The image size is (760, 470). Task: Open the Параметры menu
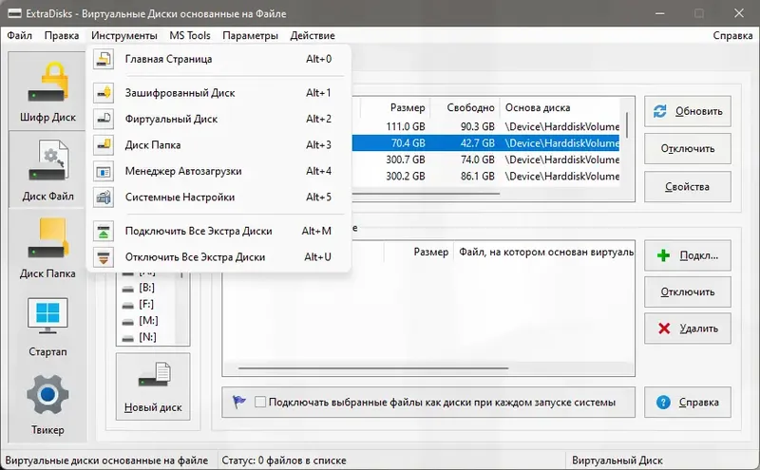click(250, 35)
